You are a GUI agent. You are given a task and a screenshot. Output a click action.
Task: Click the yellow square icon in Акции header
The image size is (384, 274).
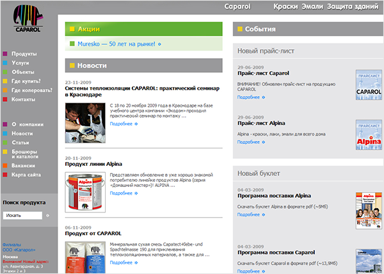tap(72, 29)
